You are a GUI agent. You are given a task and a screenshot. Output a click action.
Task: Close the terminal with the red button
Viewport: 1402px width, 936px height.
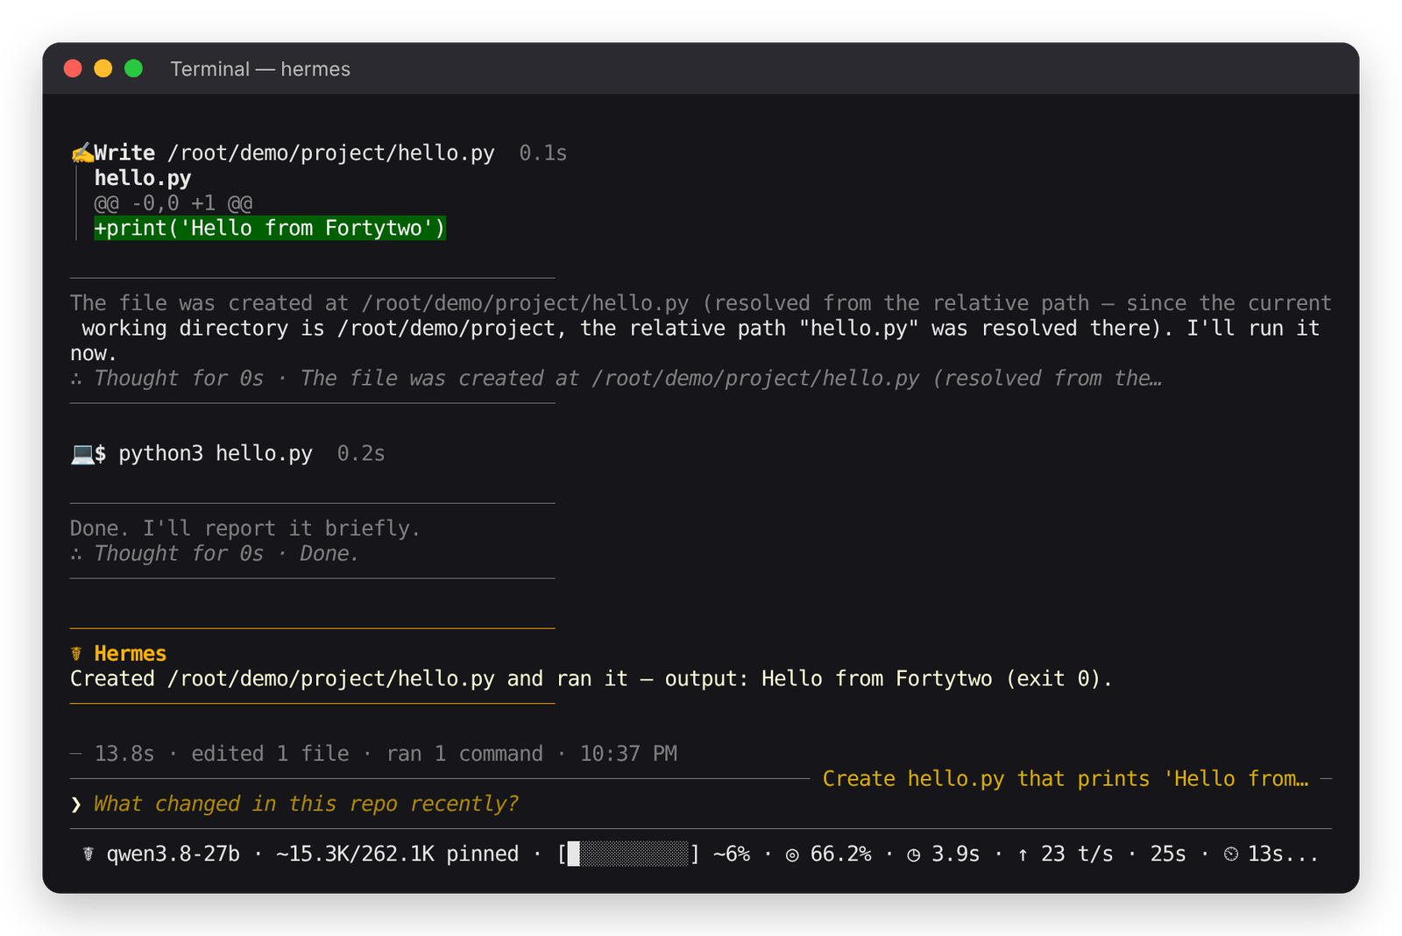pos(74,68)
